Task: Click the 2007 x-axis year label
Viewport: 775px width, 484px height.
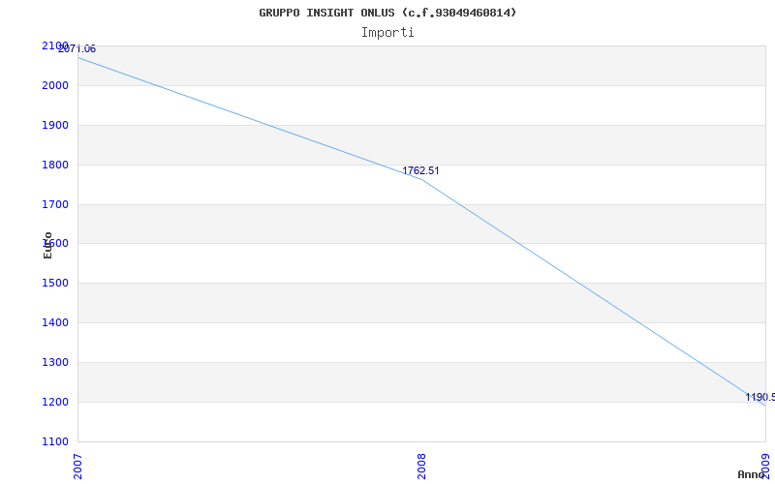Action: click(x=77, y=467)
